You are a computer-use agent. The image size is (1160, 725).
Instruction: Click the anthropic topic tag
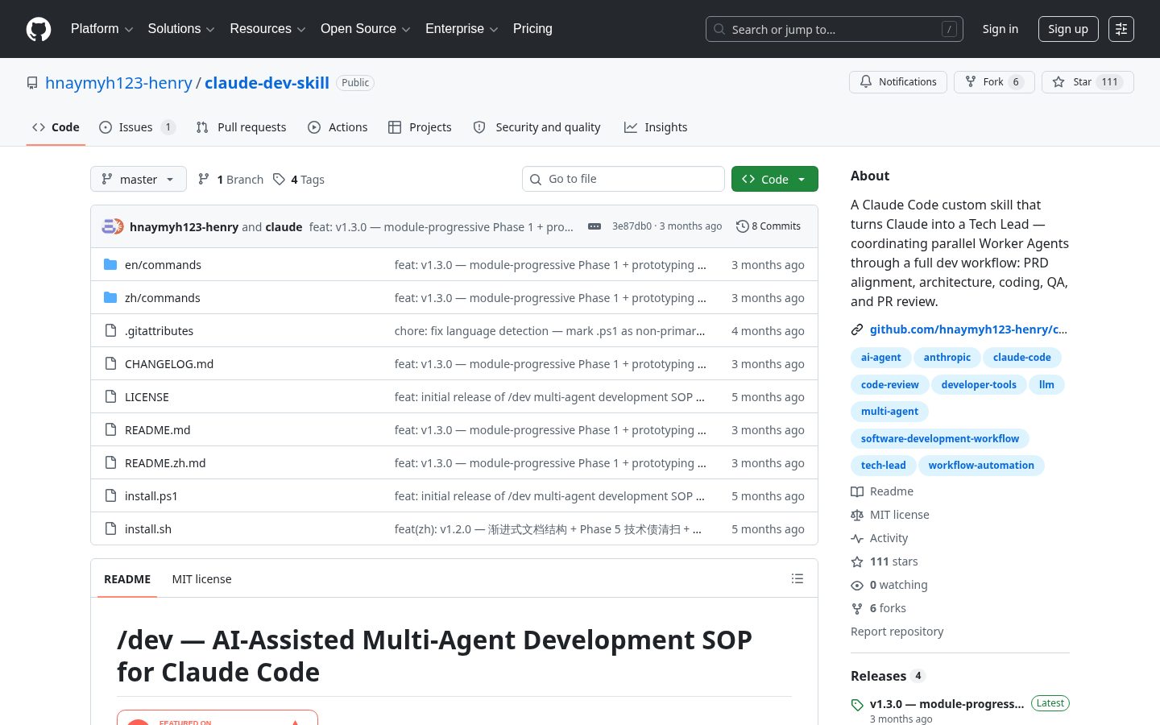click(947, 358)
